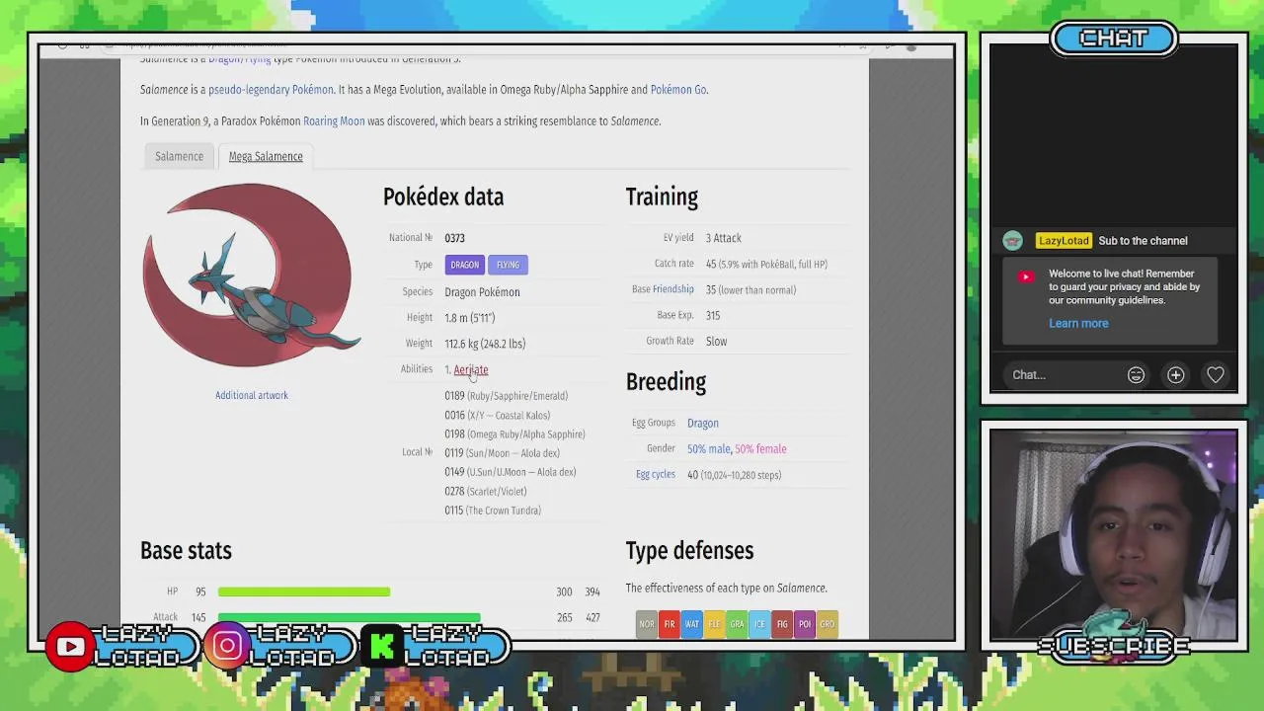This screenshot has height=711, width=1264.
Task: Click the GRA type defense cell
Action: pos(737,624)
